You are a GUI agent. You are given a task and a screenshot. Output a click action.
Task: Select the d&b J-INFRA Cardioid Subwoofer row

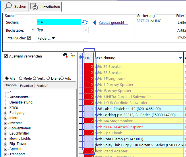point(139,97)
